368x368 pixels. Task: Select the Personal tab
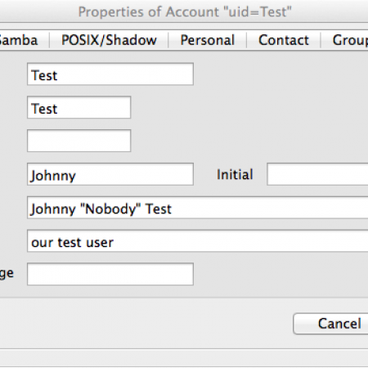(208, 40)
